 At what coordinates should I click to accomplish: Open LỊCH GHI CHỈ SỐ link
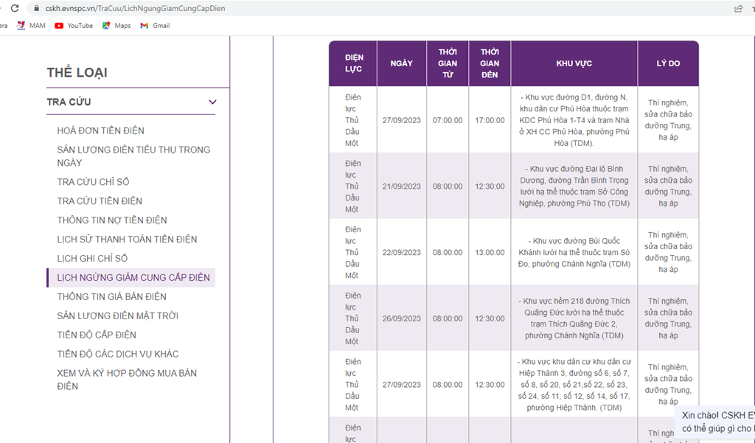(x=92, y=259)
